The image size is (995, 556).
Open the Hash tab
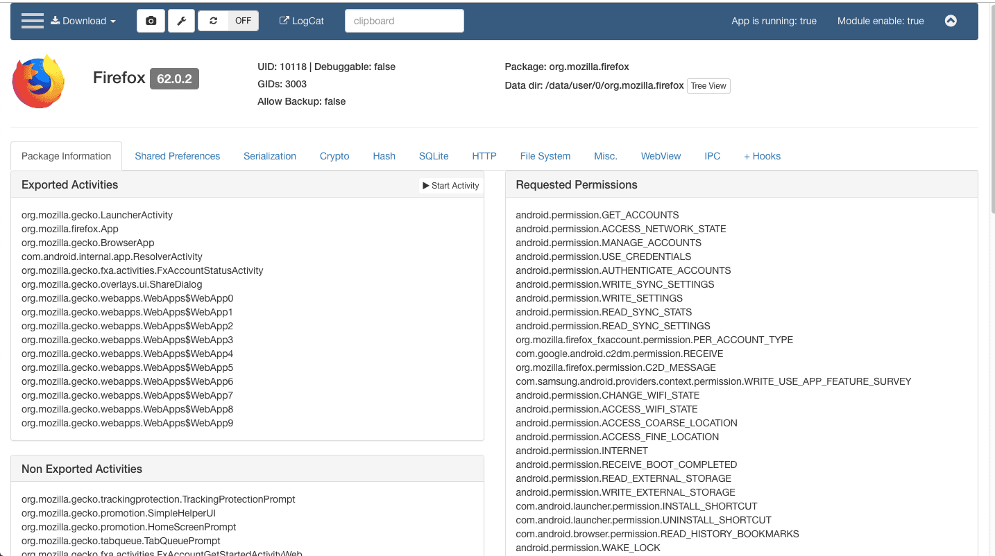[x=384, y=156]
